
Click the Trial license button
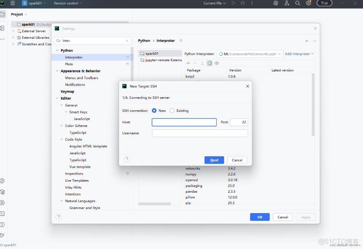[x=324, y=3]
